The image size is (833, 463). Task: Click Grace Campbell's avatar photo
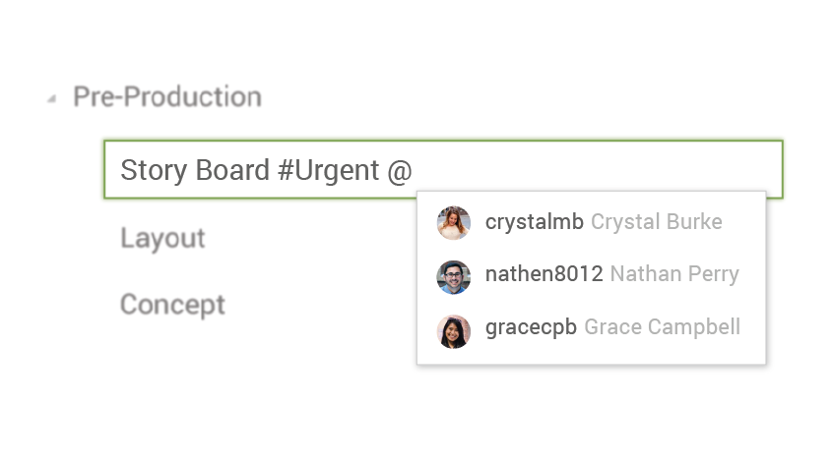454,331
